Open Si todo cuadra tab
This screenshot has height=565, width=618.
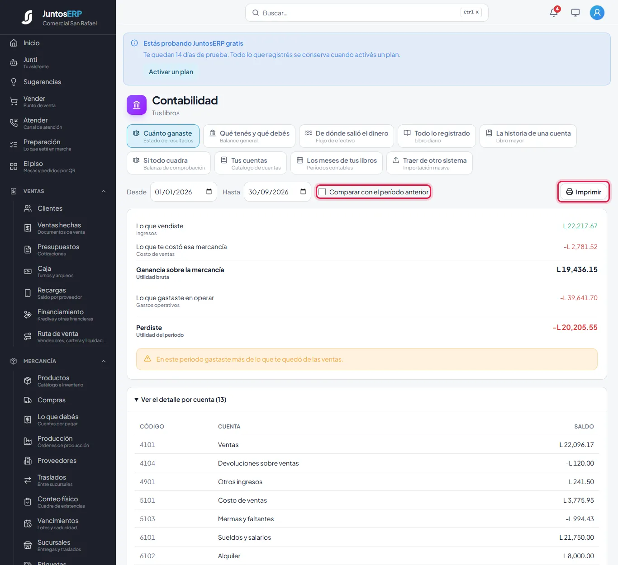169,163
